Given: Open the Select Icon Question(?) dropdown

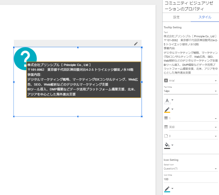Looking at the screenshot, I should (x=190, y=169).
